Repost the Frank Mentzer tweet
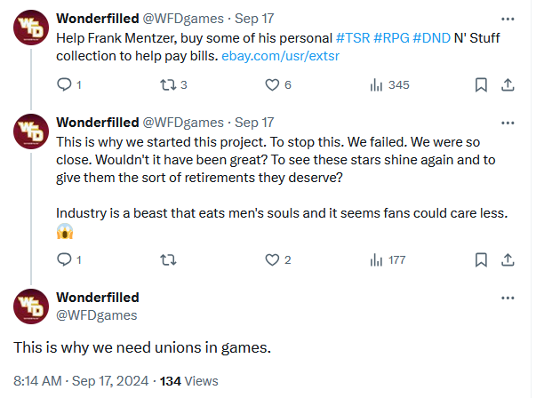Image resolution: width=536 pixels, height=398 pixels. click(164, 85)
